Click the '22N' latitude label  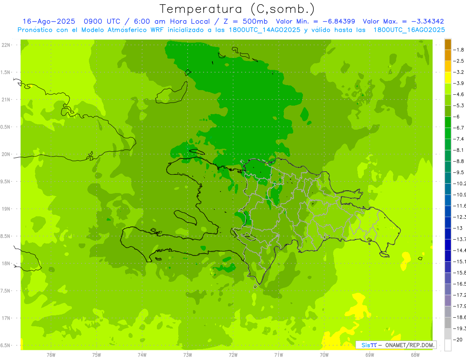pos(5,45)
